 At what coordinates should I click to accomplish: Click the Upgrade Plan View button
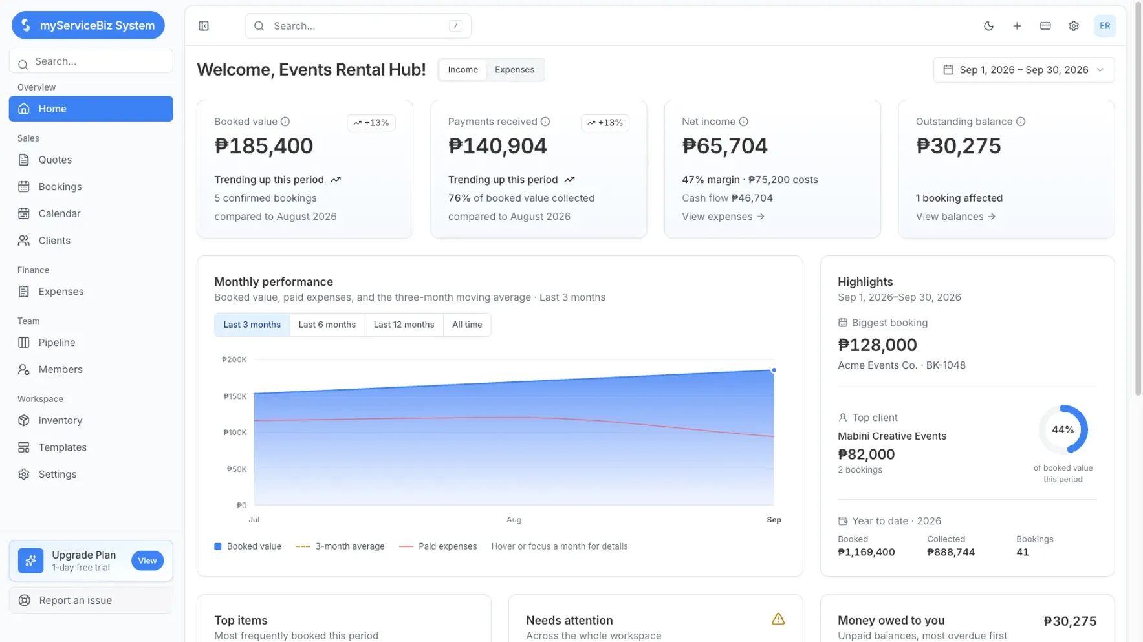(x=147, y=561)
